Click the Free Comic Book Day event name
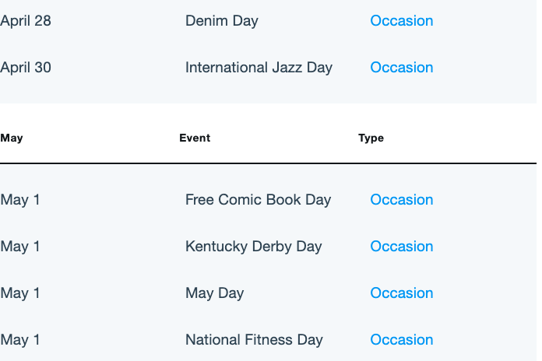This screenshot has height=361, width=542. click(x=258, y=200)
